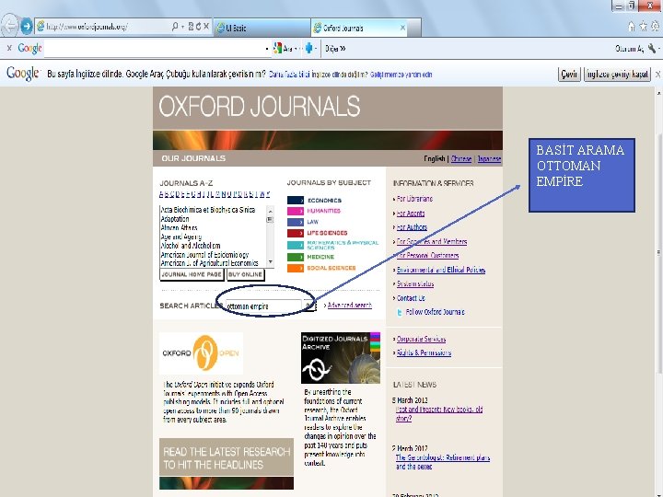Click the page vertical scrollbar
Viewport: 663px width, 497px height.
(658, 254)
